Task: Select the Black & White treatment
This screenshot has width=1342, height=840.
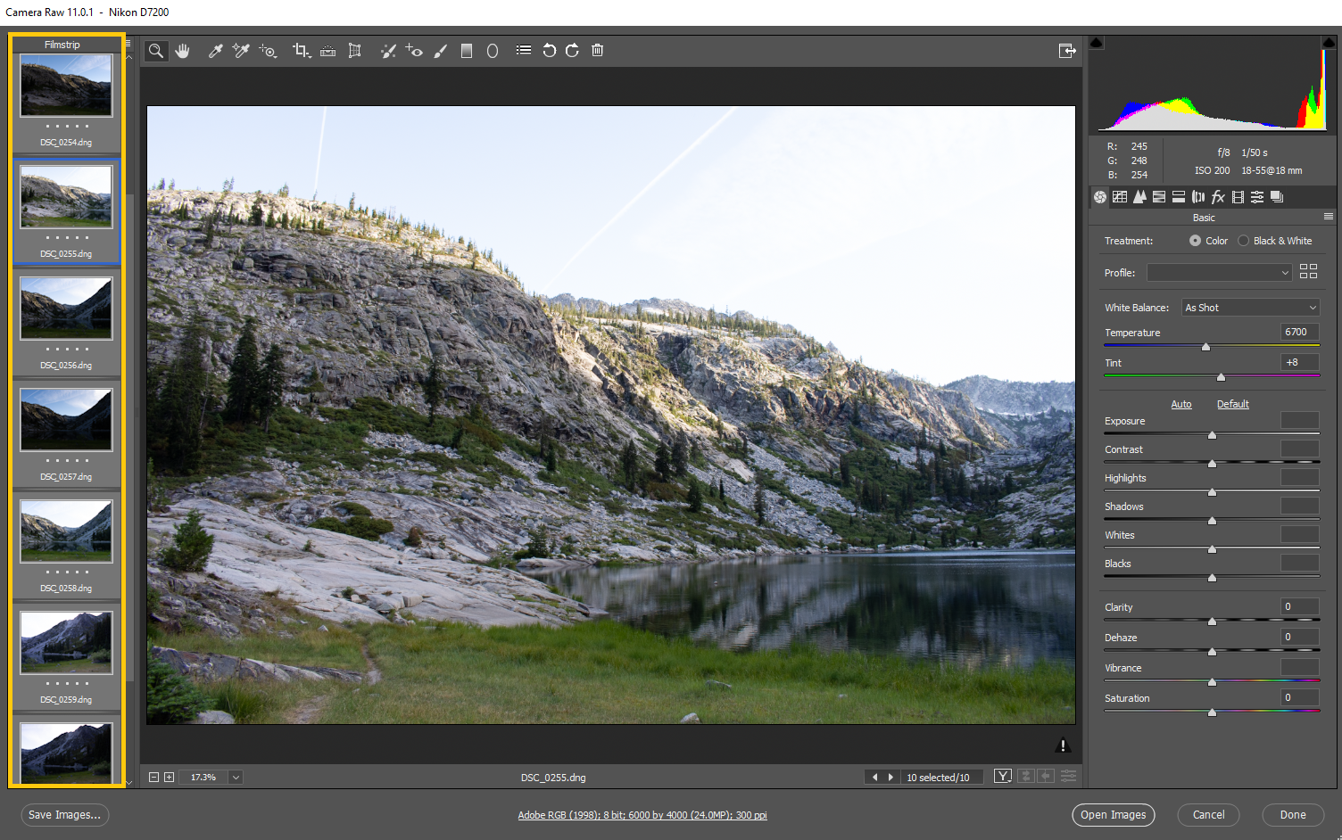Action: tap(1245, 240)
